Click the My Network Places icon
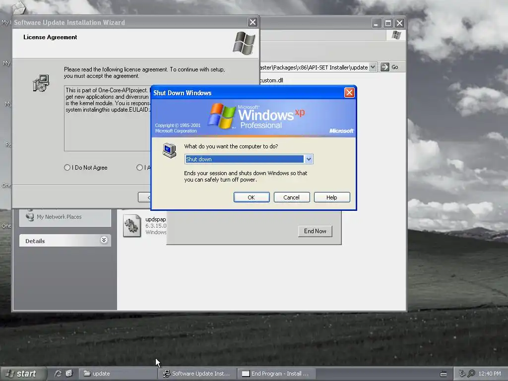 point(30,216)
